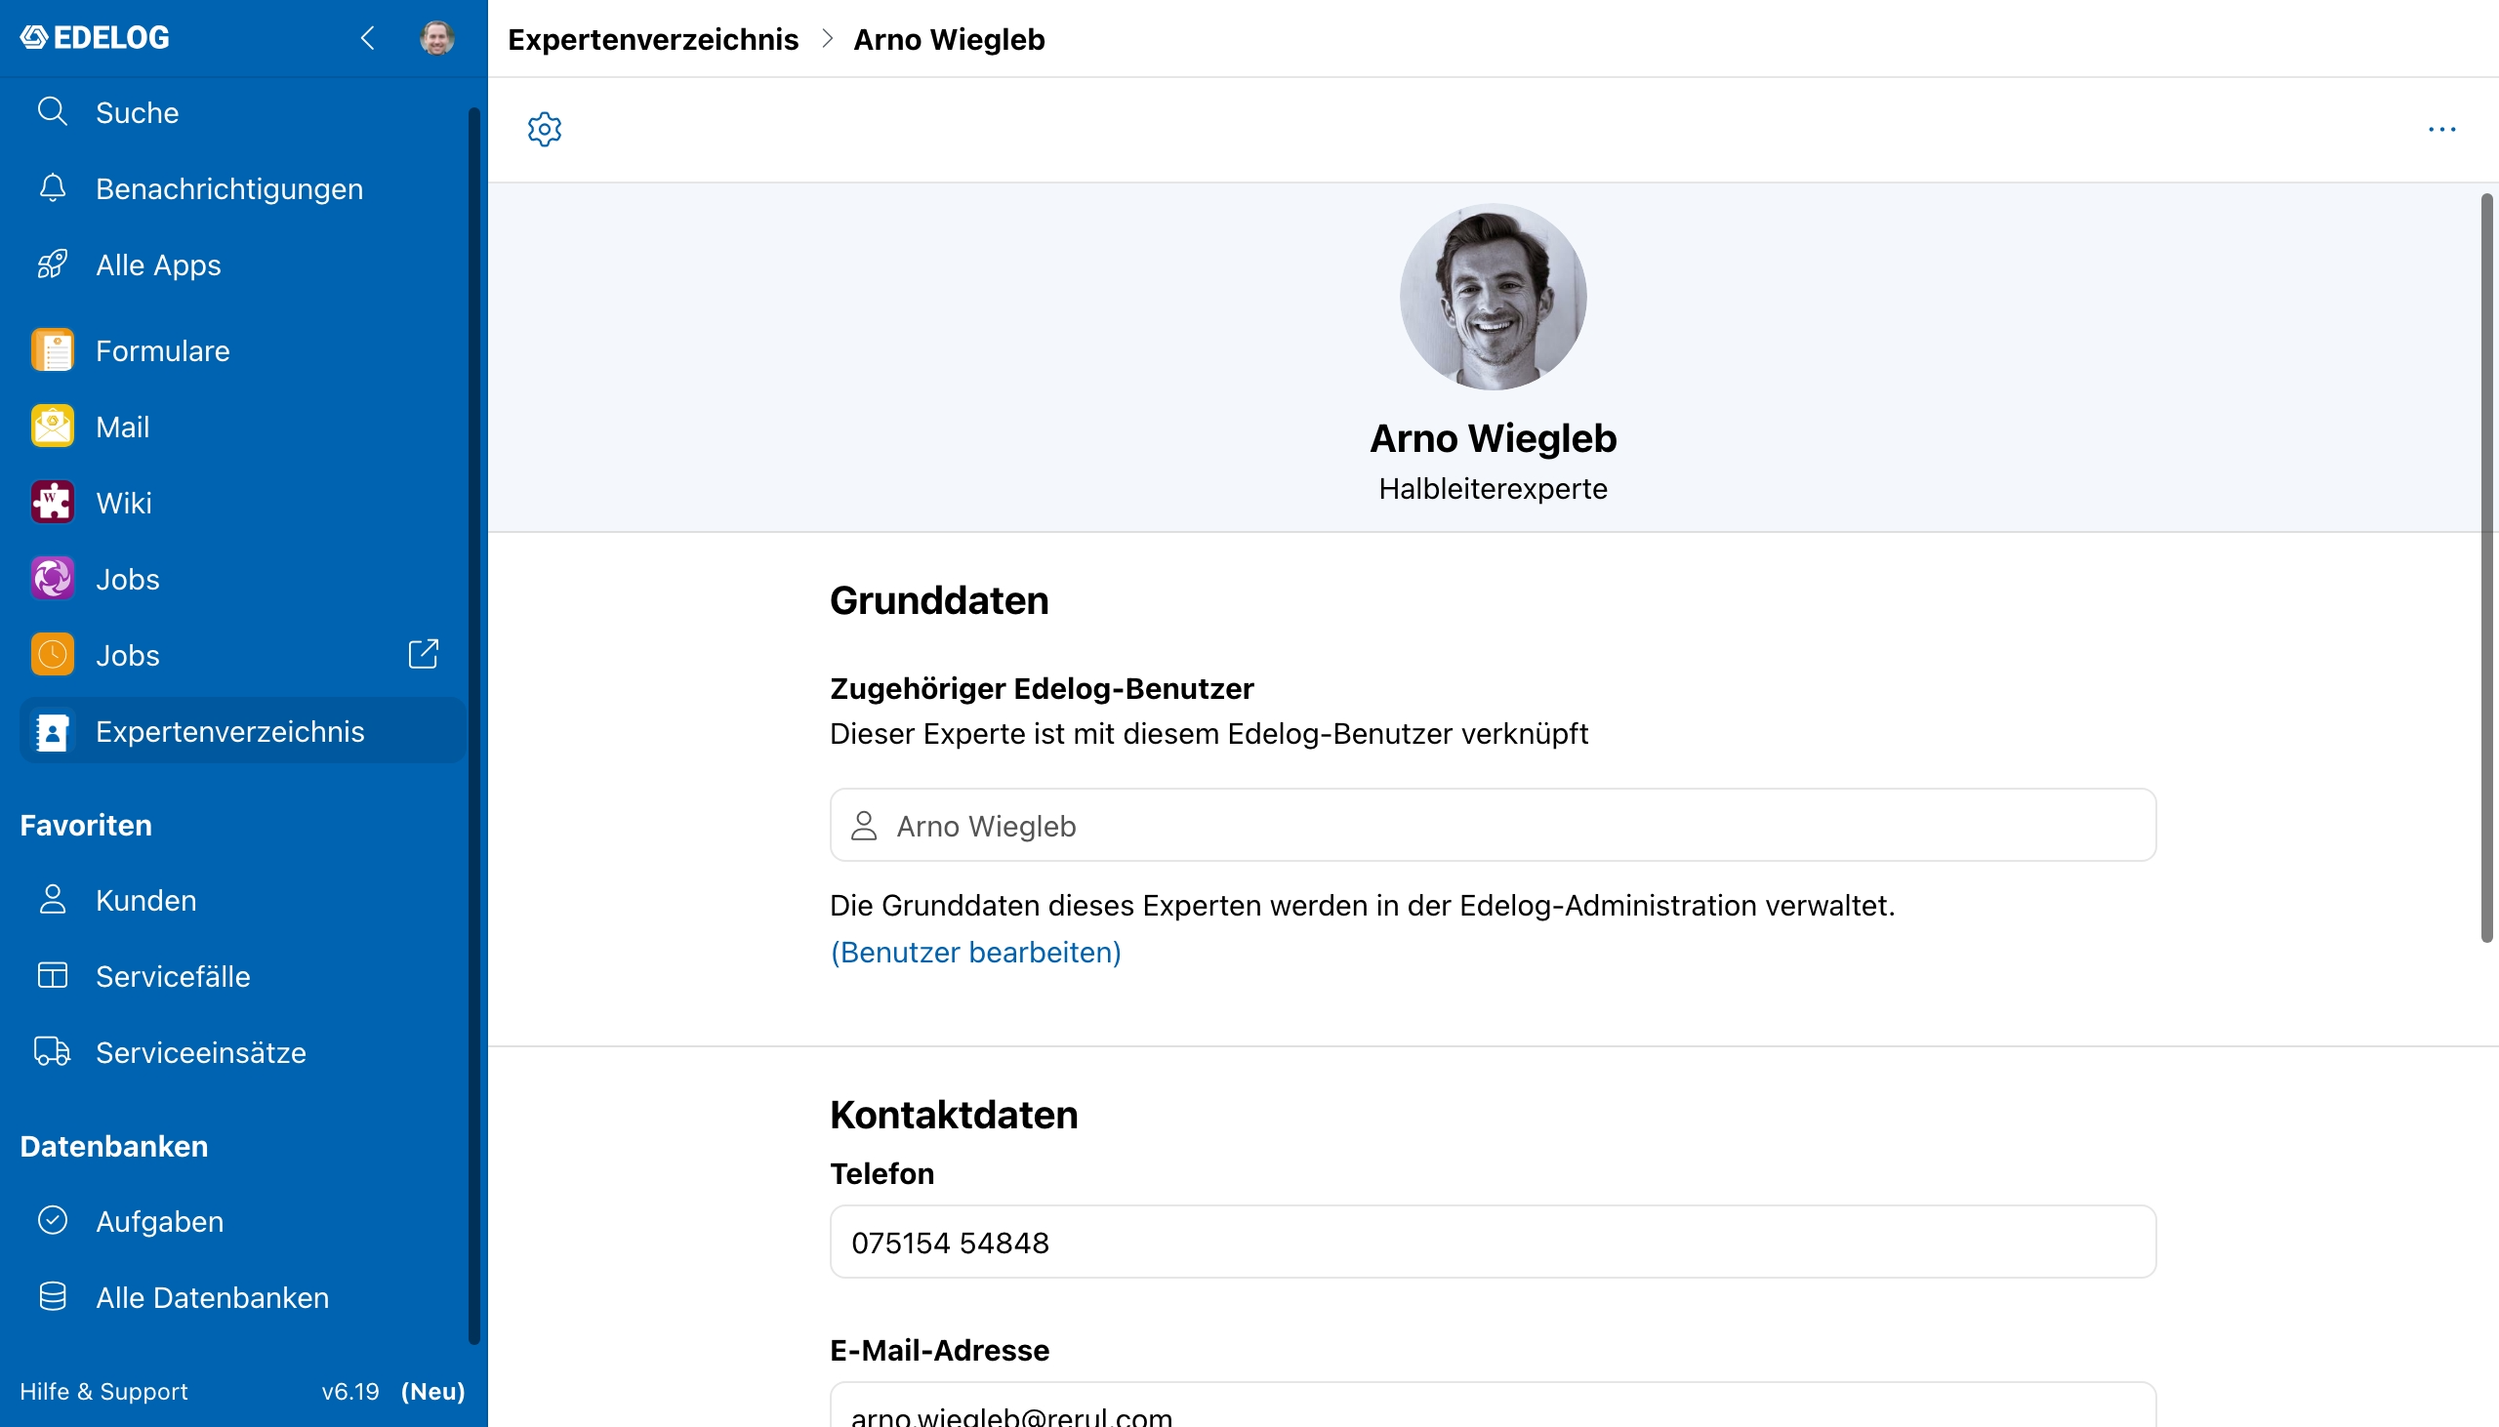This screenshot has height=1427, width=2499.
Task: Collapse the sidebar with chevron arrow
Action: pyautogui.click(x=367, y=38)
